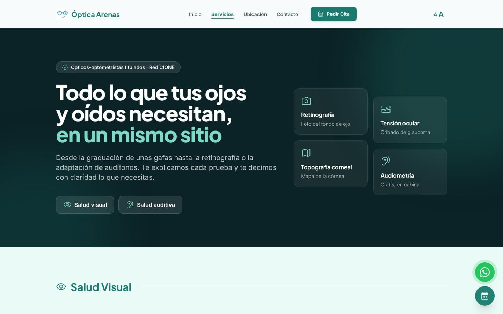Click the Salud Visual section heading
Viewport: 503px width, 314px height.
(x=101, y=287)
